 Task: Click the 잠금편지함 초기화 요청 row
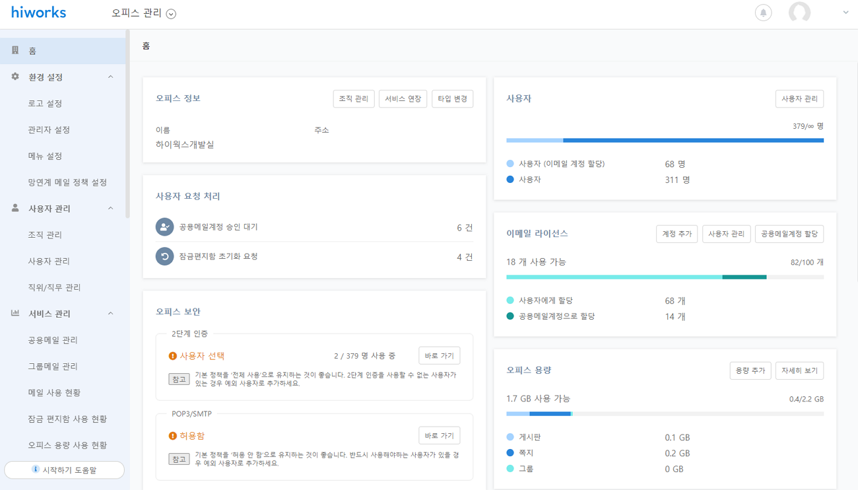click(314, 256)
